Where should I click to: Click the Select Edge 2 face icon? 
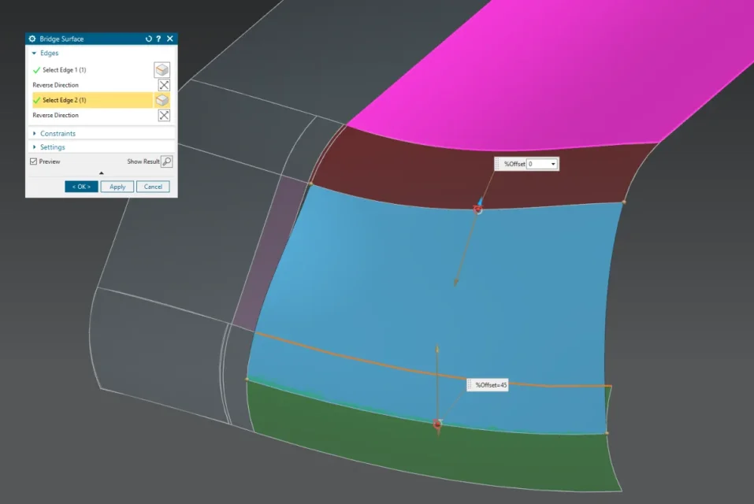tap(162, 100)
